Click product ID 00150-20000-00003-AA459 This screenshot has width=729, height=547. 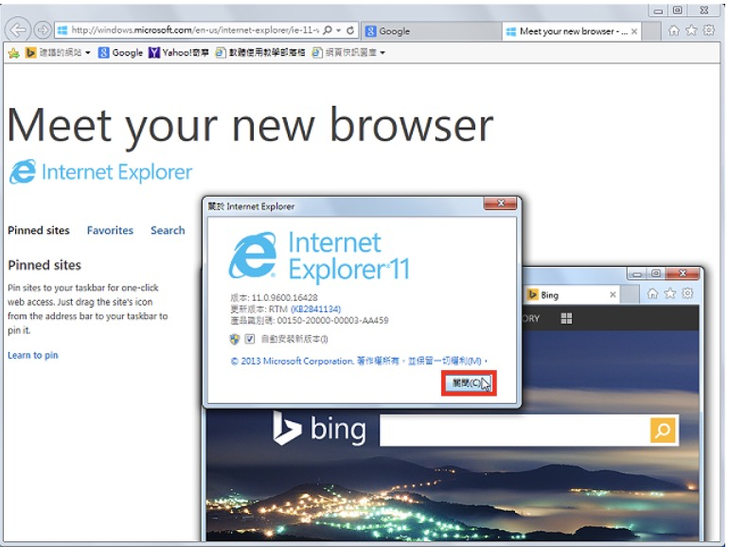tap(332, 321)
